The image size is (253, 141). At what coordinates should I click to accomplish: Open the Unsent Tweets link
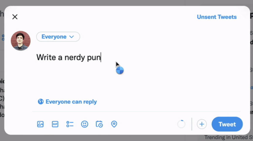[216, 17]
